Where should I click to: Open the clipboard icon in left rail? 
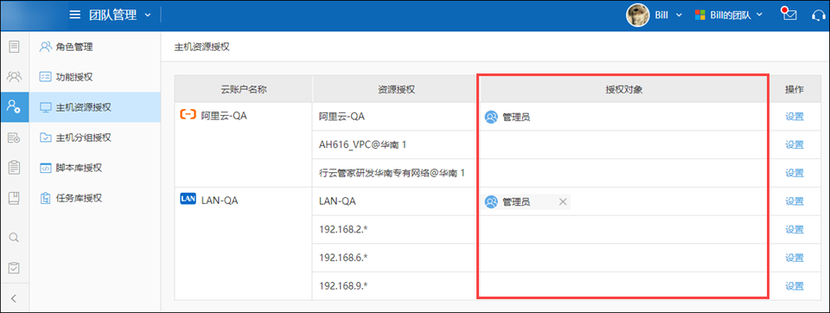coord(15,168)
